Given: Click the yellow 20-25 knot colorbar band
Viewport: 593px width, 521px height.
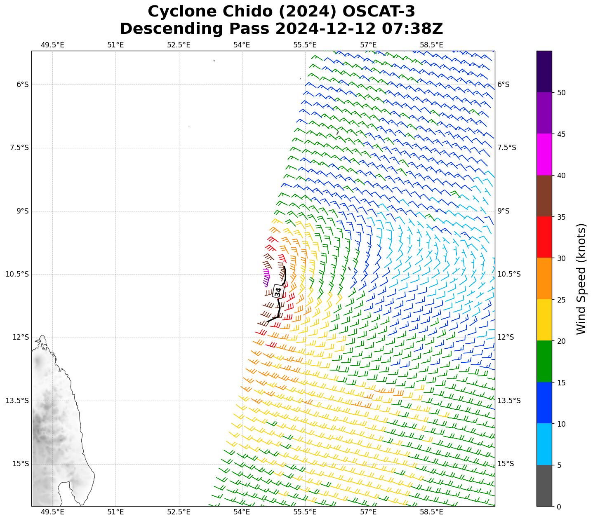Looking at the screenshot, I should pos(544,320).
